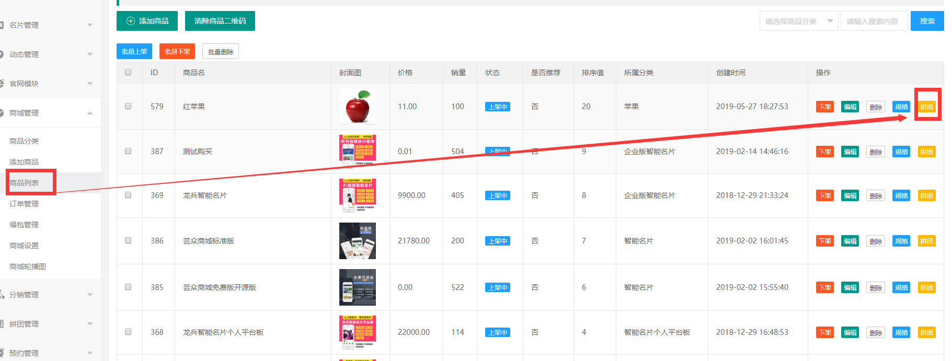Image resolution: width=952 pixels, height=361 pixels.
Task: Open 订单管理 in the sidebar
Action: click(24, 204)
